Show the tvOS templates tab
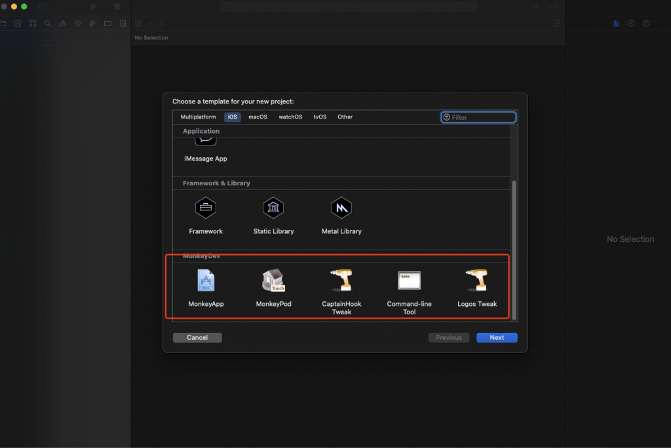 (320, 117)
